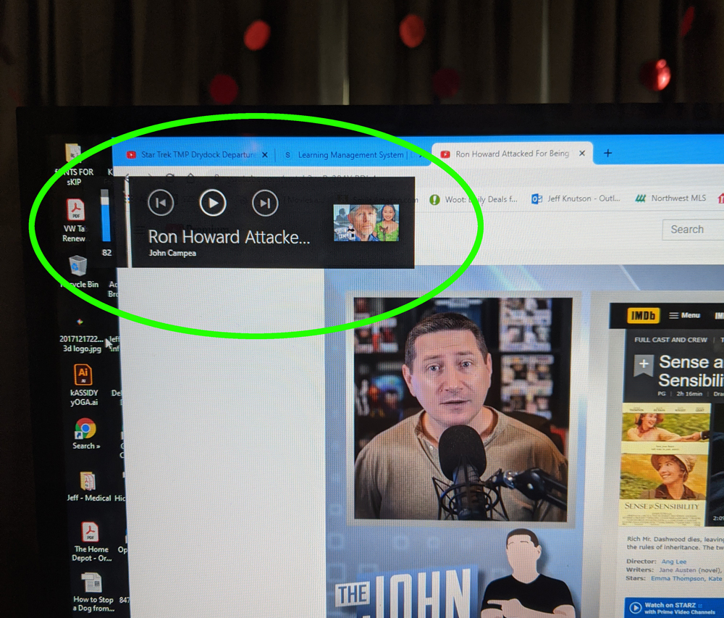Select the 3d logo.jpg desktop file

[80, 335]
